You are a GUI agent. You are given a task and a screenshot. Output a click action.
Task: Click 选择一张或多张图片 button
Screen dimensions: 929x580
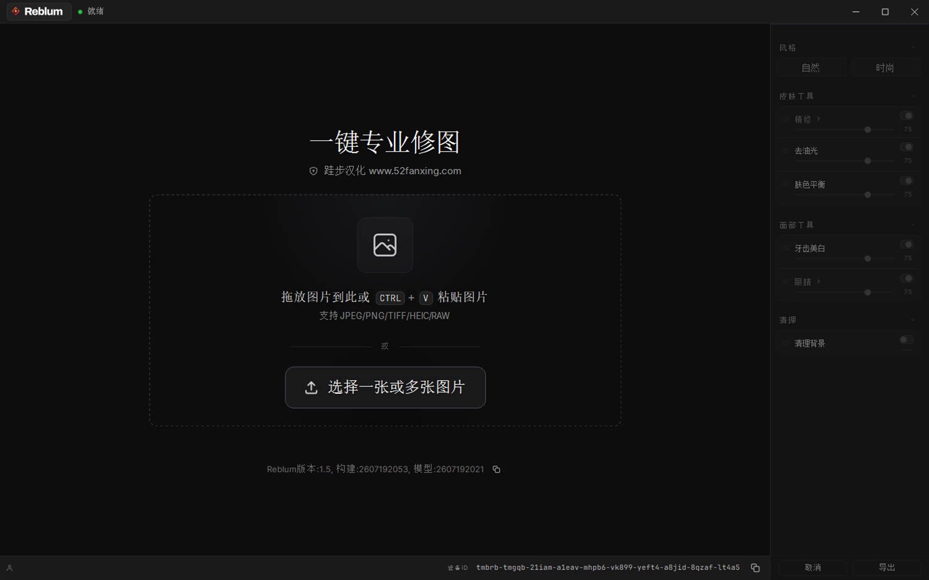(x=385, y=387)
